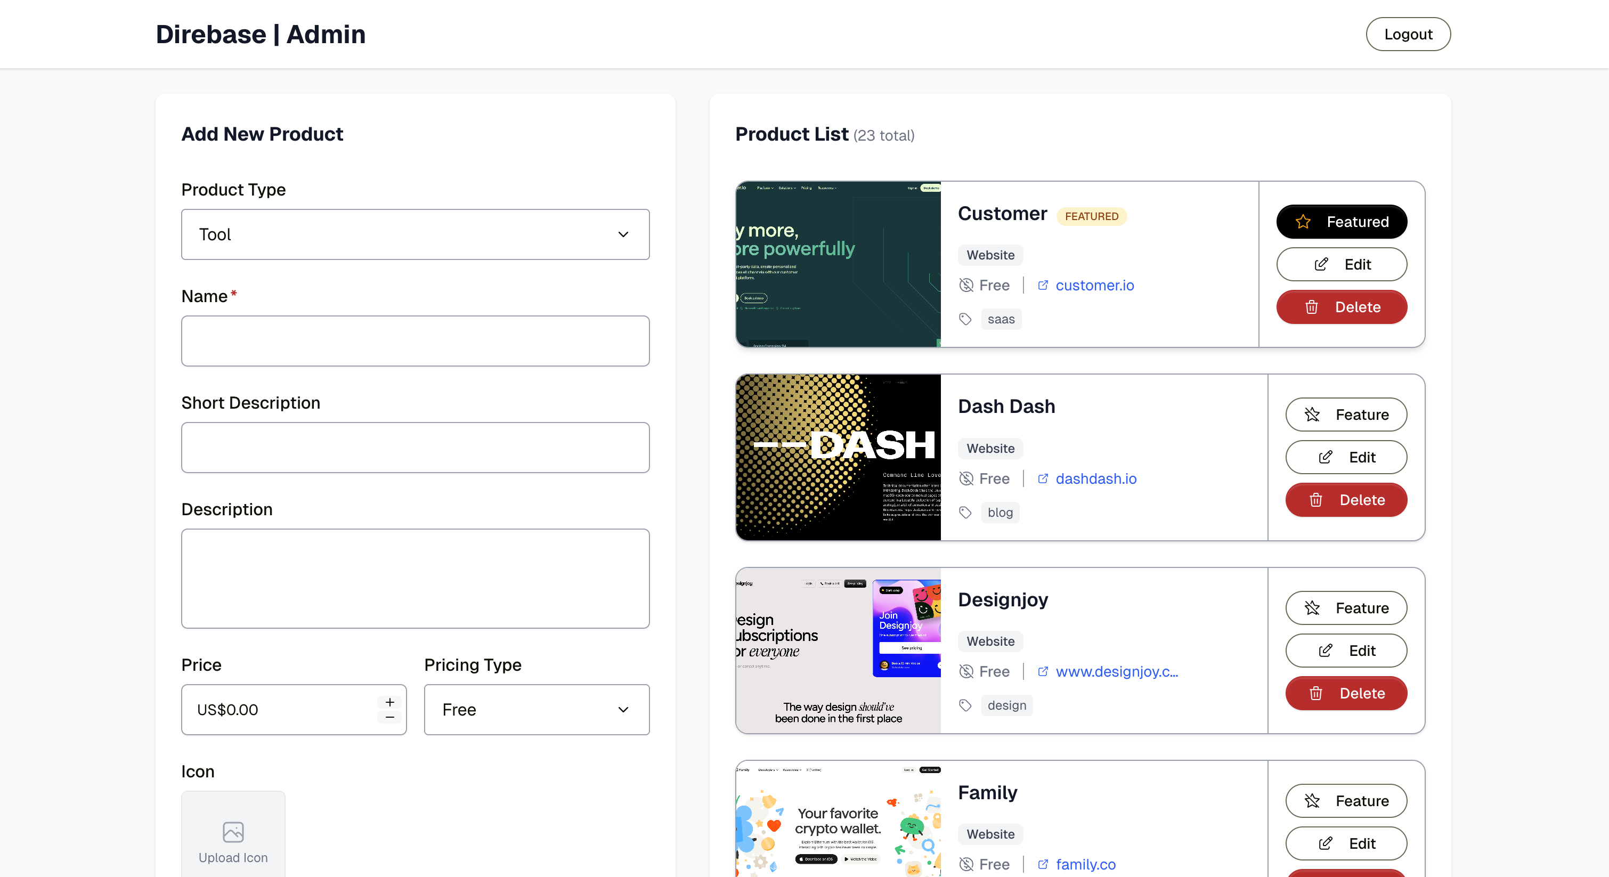This screenshot has width=1609, height=877.
Task: Click the tag icon next to design
Action: click(x=965, y=705)
